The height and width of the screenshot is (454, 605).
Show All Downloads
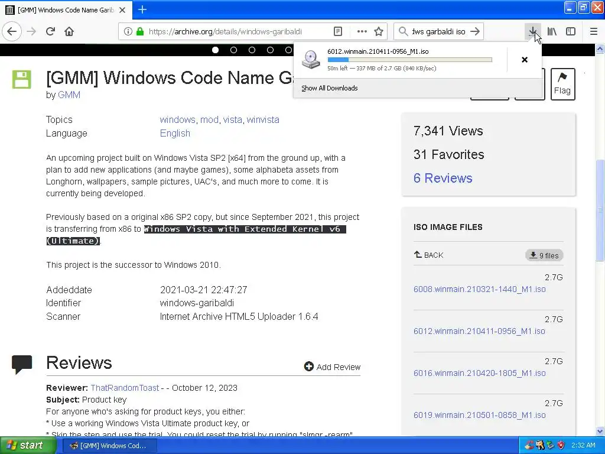coord(330,88)
